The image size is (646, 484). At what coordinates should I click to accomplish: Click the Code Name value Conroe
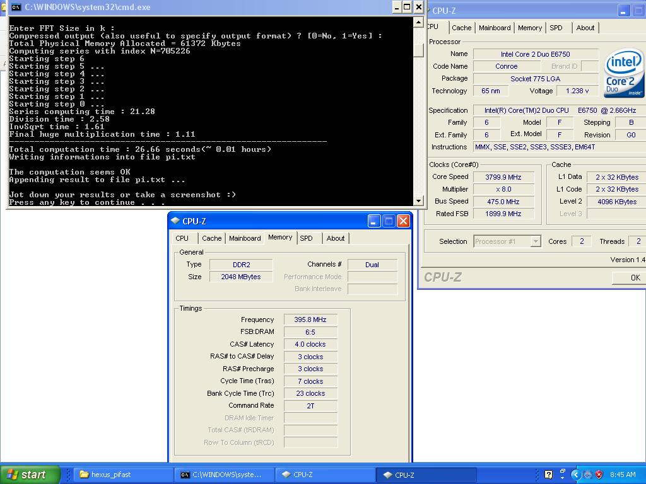[x=506, y=66]
